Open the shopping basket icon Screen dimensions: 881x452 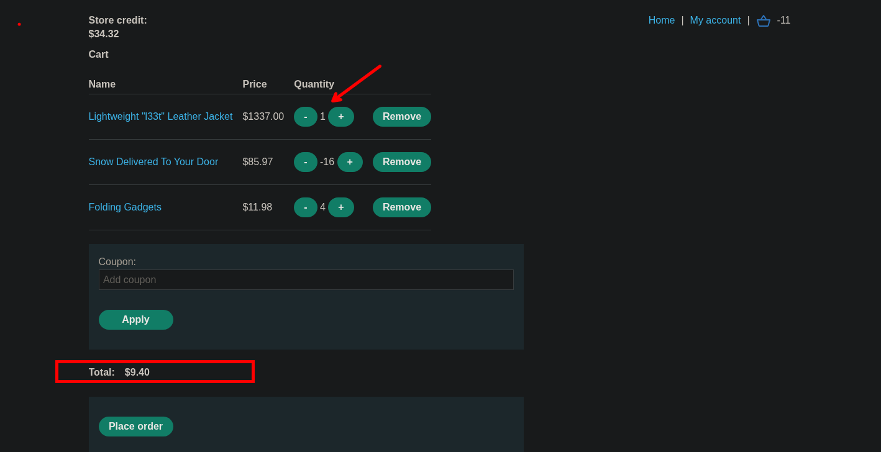click(763, 20)
